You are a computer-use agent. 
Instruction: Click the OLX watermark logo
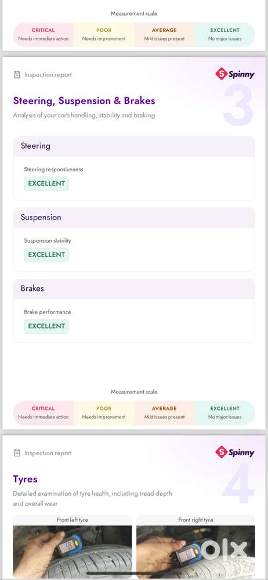click(224, 550)
